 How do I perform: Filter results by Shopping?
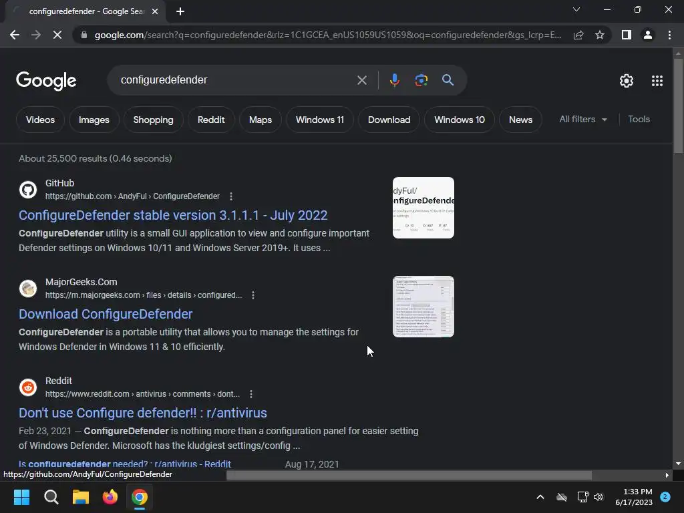tap(153, 120)
